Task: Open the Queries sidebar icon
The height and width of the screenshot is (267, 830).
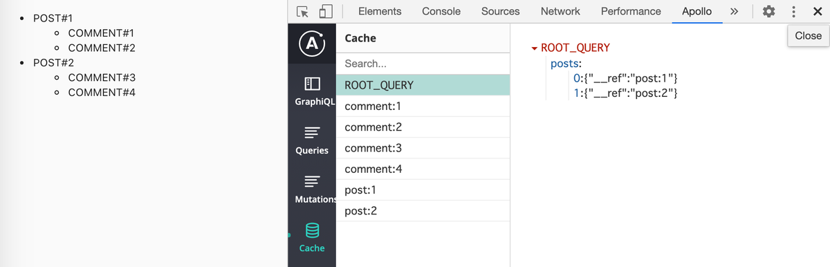Action: tap(312, 132)
